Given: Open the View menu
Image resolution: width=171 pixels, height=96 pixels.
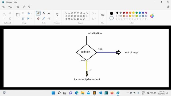Looking at the screenshot, I should click(10, 7).
